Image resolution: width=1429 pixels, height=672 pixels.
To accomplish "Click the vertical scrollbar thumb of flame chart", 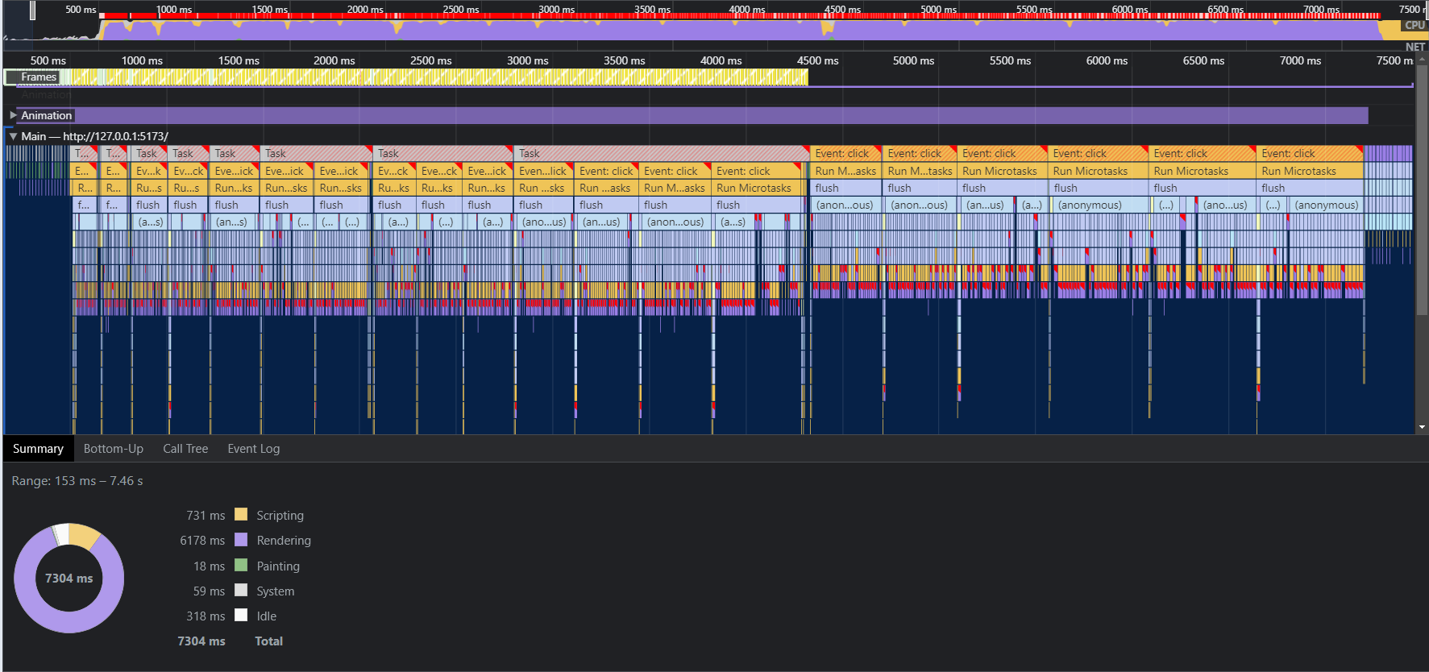I will [1423, 190].
